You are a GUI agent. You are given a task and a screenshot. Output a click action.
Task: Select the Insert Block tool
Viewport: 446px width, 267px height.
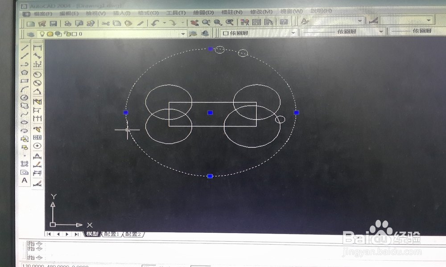pyautogui.click(x=25, y=139)
